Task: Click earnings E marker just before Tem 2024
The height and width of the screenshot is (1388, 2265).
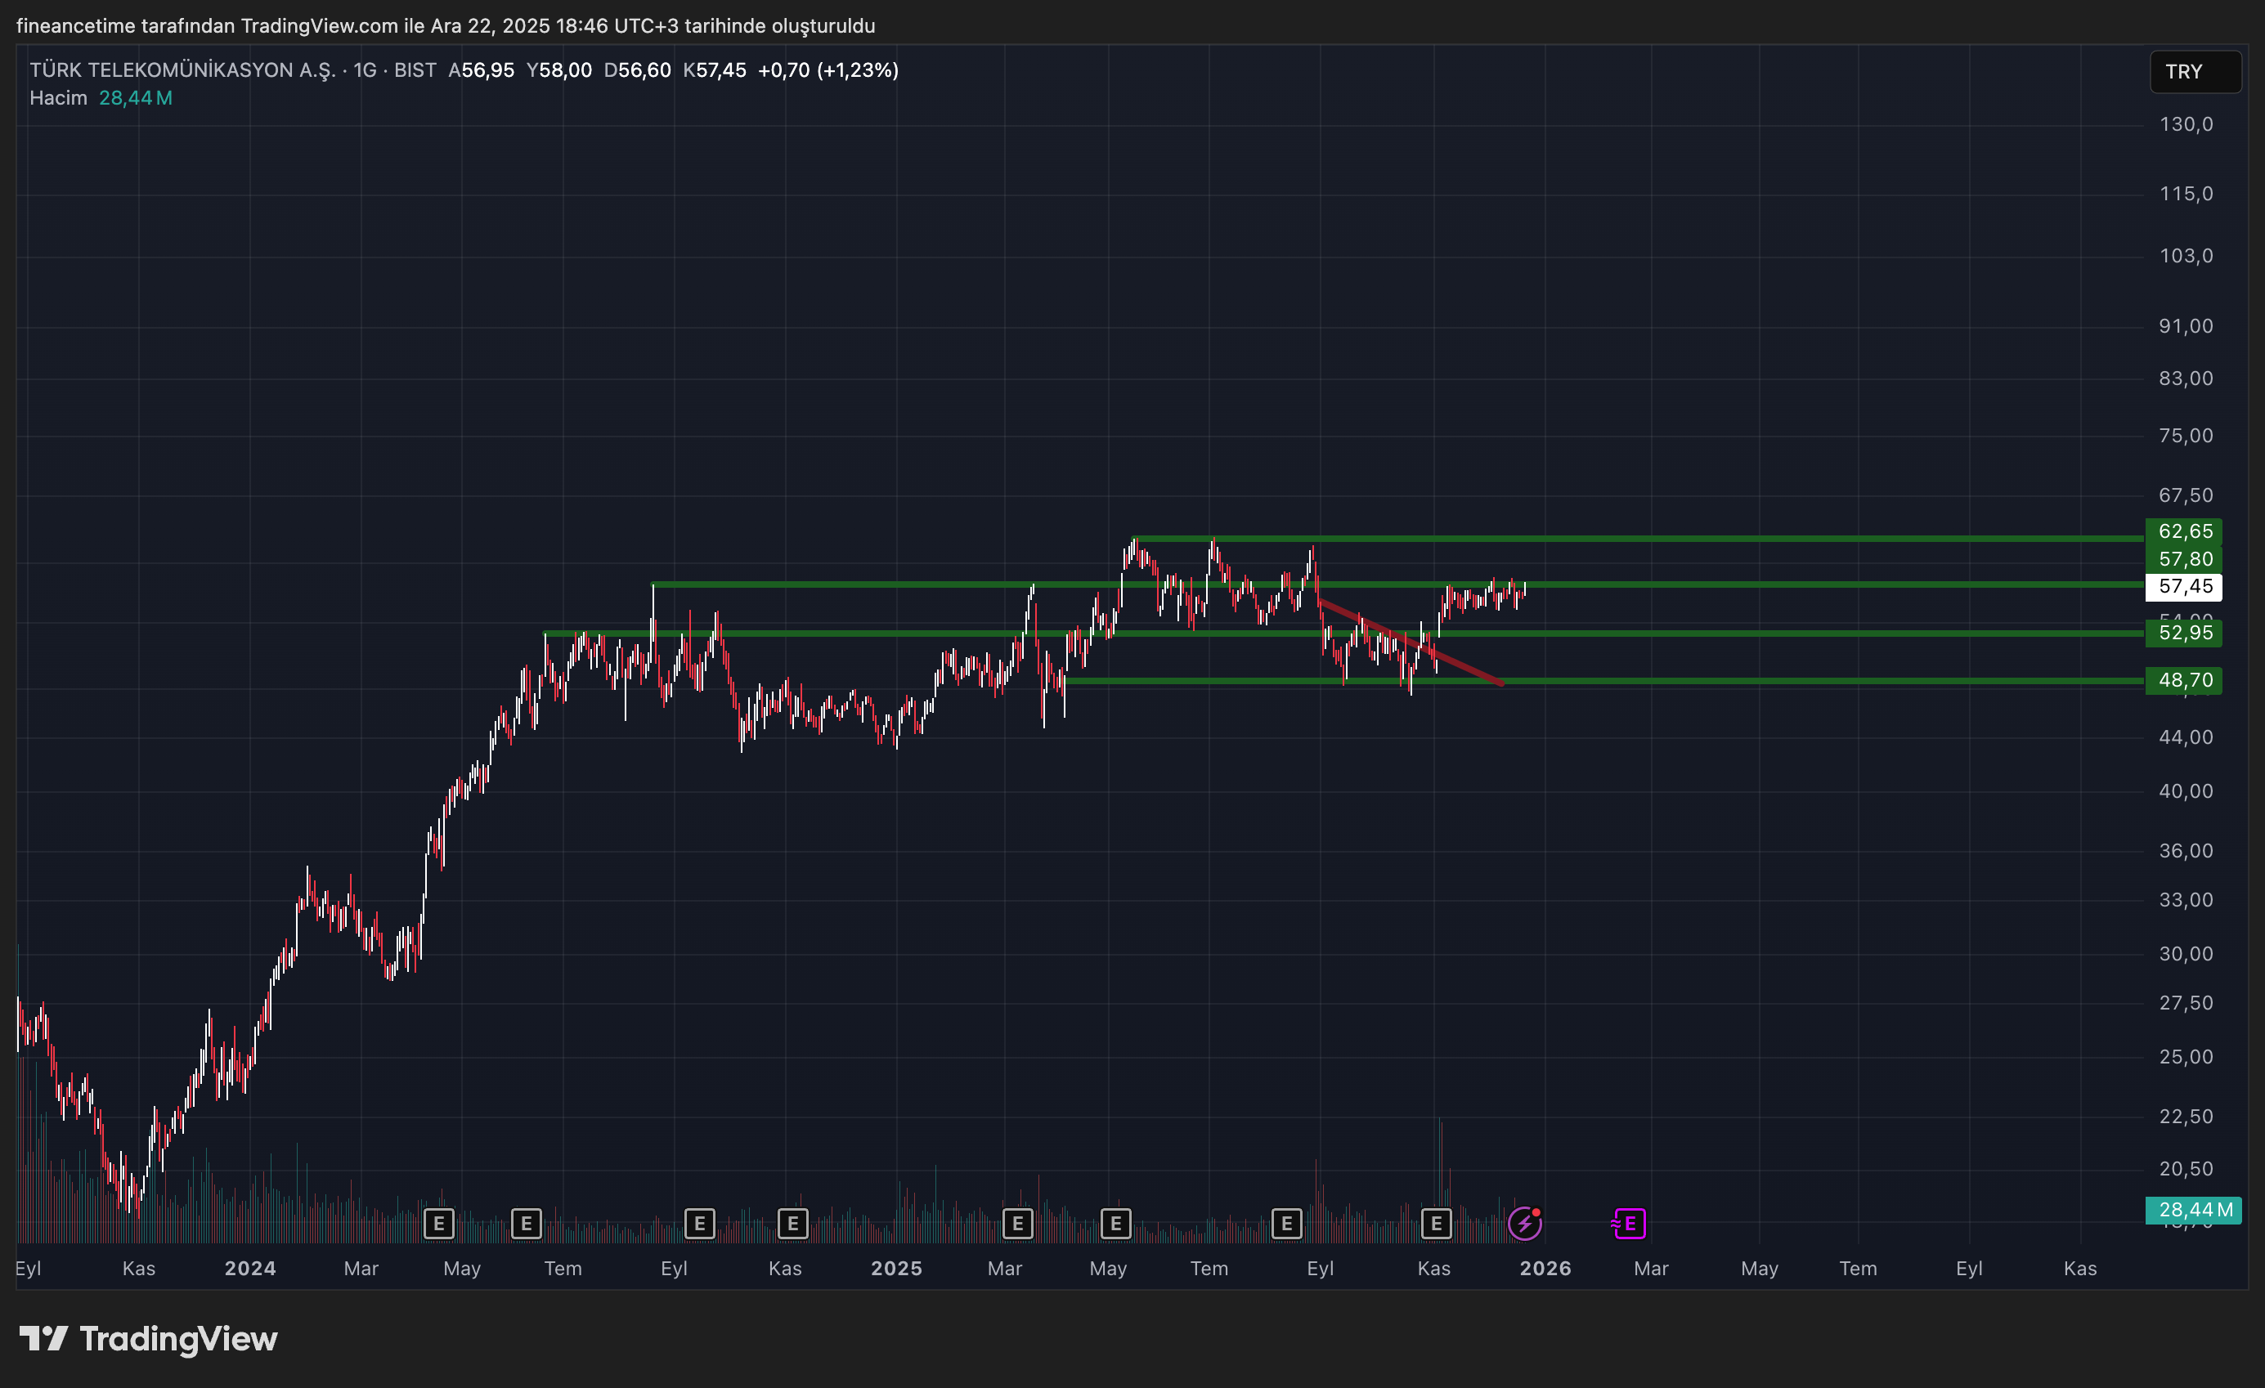Action: (526, 1224)
